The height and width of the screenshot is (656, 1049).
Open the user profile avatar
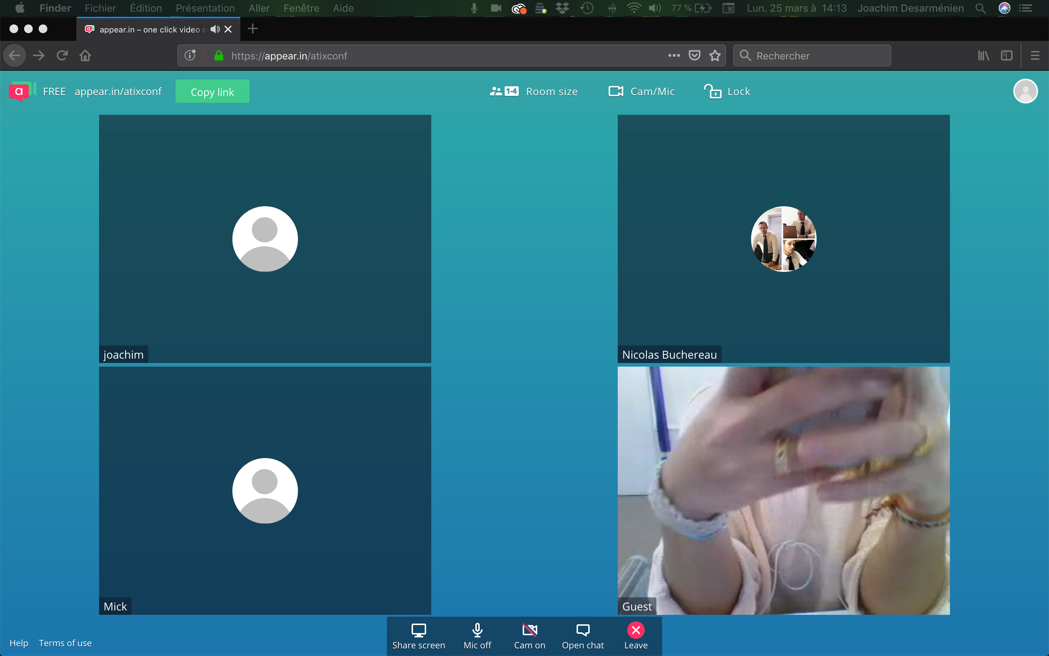(x=1025, y=91)
